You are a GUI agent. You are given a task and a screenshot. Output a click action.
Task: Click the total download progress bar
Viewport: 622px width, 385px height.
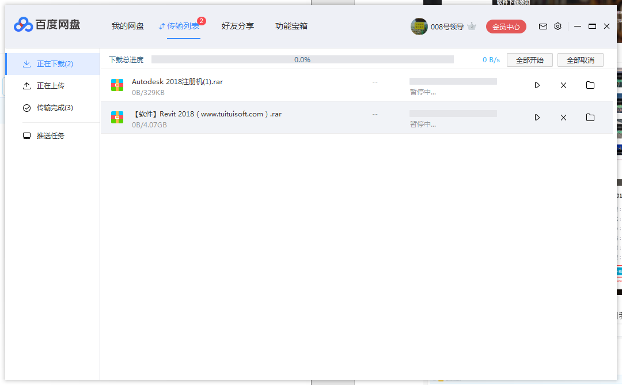pos(303,59)
